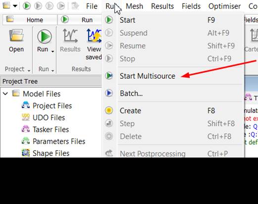This screenshot has height=204, width=258.
Task: Click the yellow Create simulation icon
Action: coord(109,110)
